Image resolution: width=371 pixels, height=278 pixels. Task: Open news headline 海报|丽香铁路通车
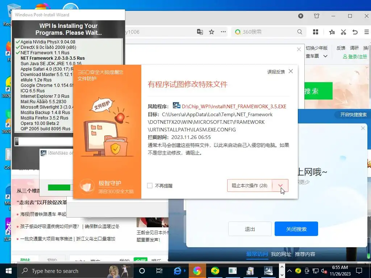[x=43, y=214]
